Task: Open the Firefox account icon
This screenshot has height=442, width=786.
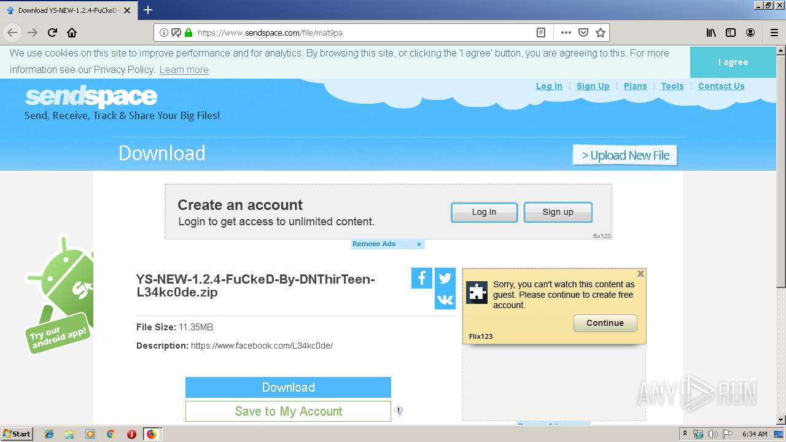Action: click(750, 33)
